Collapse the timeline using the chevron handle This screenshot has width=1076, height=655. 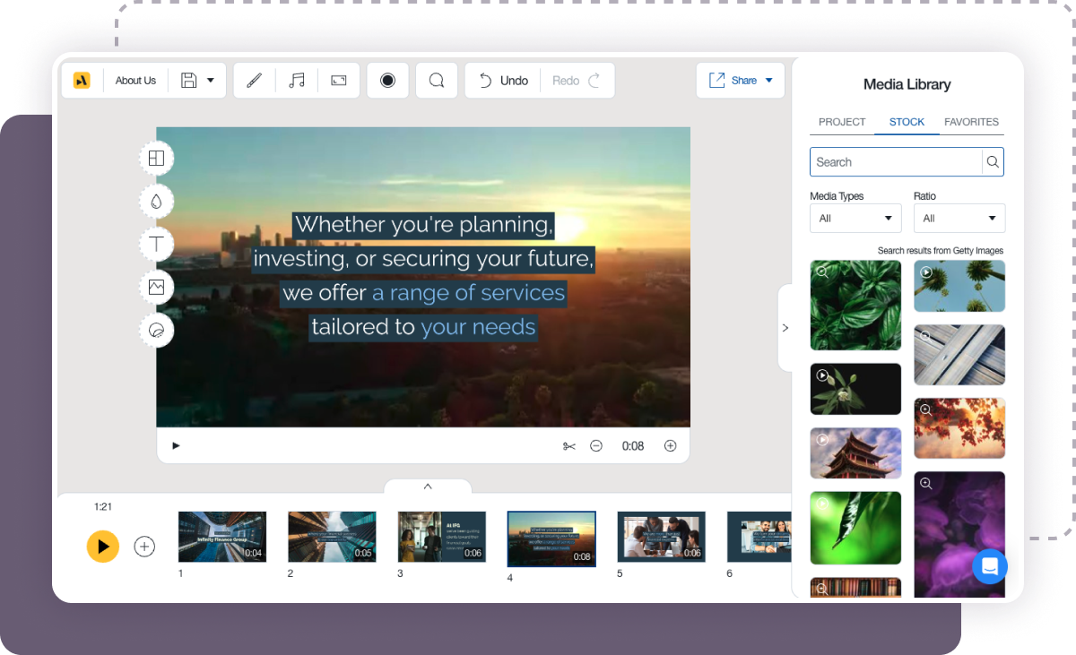point(428,487)
